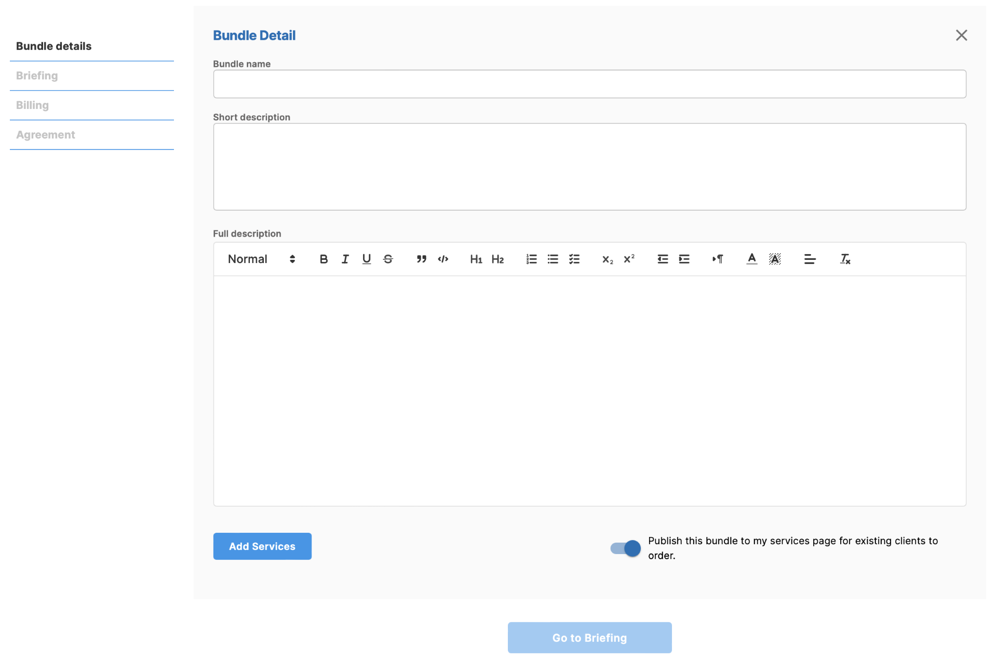Viewport: 997px width, 664px height.
Task: Create a numbered list
Action: [531, 259]
